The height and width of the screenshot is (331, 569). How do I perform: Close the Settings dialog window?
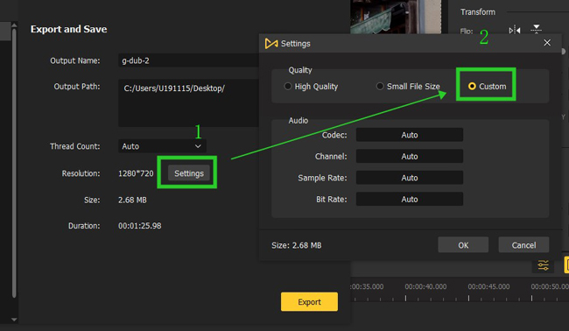tap(547, 43)
